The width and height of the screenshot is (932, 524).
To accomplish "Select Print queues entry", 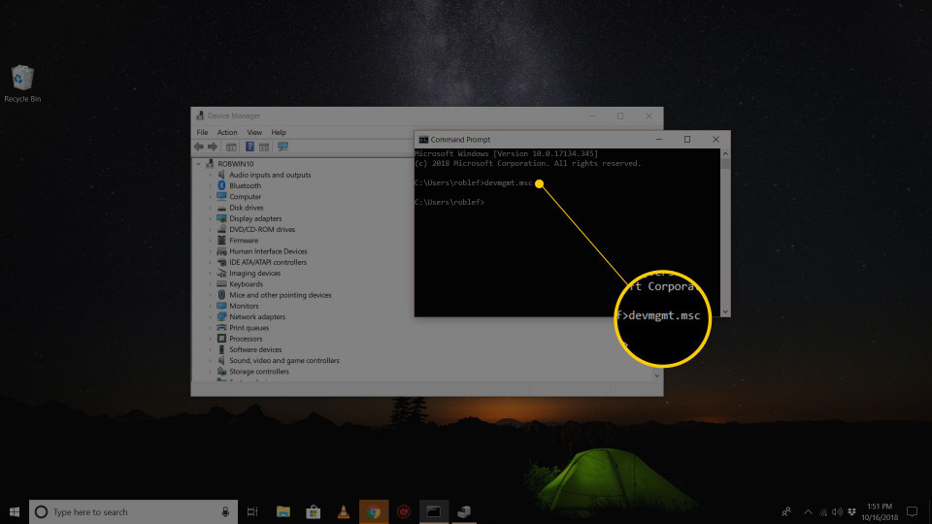I will [x=250, y=328].
